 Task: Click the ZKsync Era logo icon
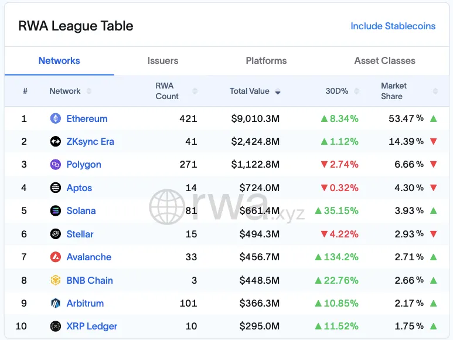[56, 141]
